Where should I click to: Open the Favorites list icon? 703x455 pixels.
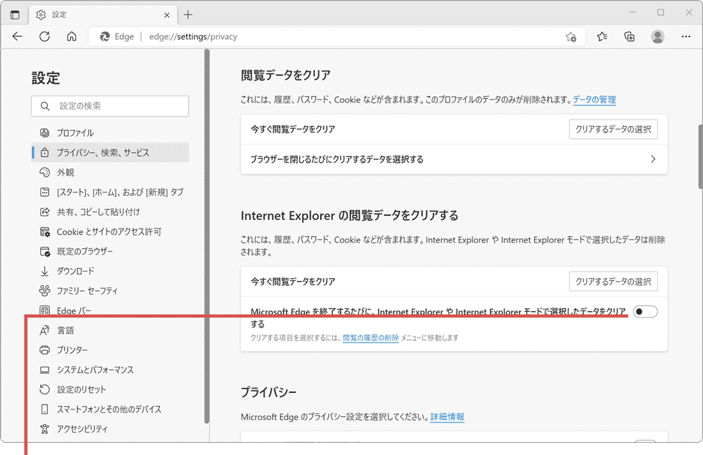tap(602, 37)
